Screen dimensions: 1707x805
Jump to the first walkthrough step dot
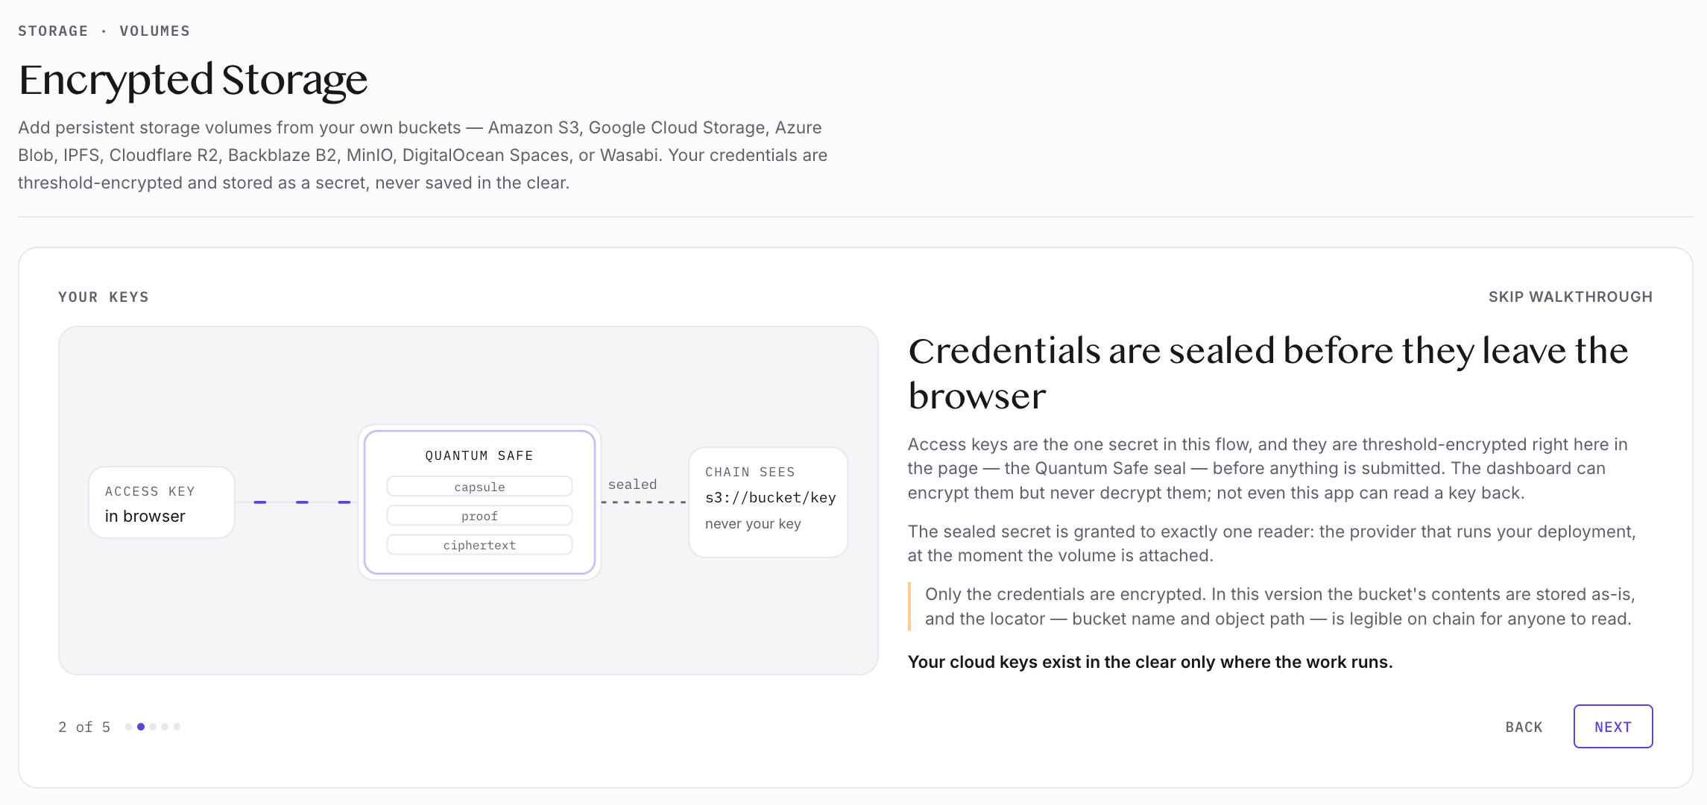[129, 727]
